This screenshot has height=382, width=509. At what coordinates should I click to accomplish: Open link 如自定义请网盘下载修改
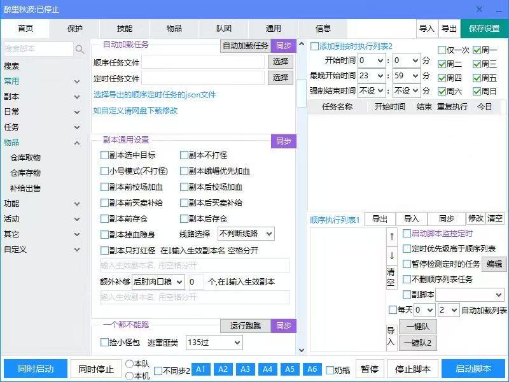(136, 111)
